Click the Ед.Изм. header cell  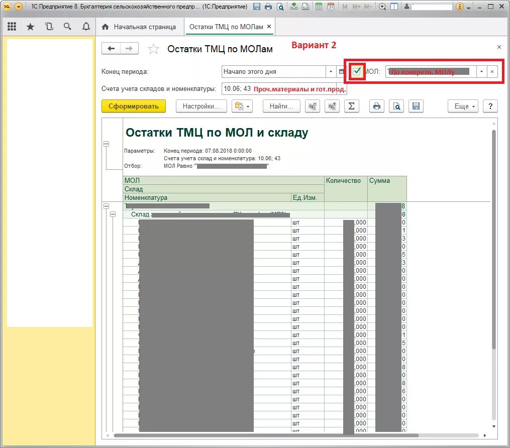click(x=308, y=197)
